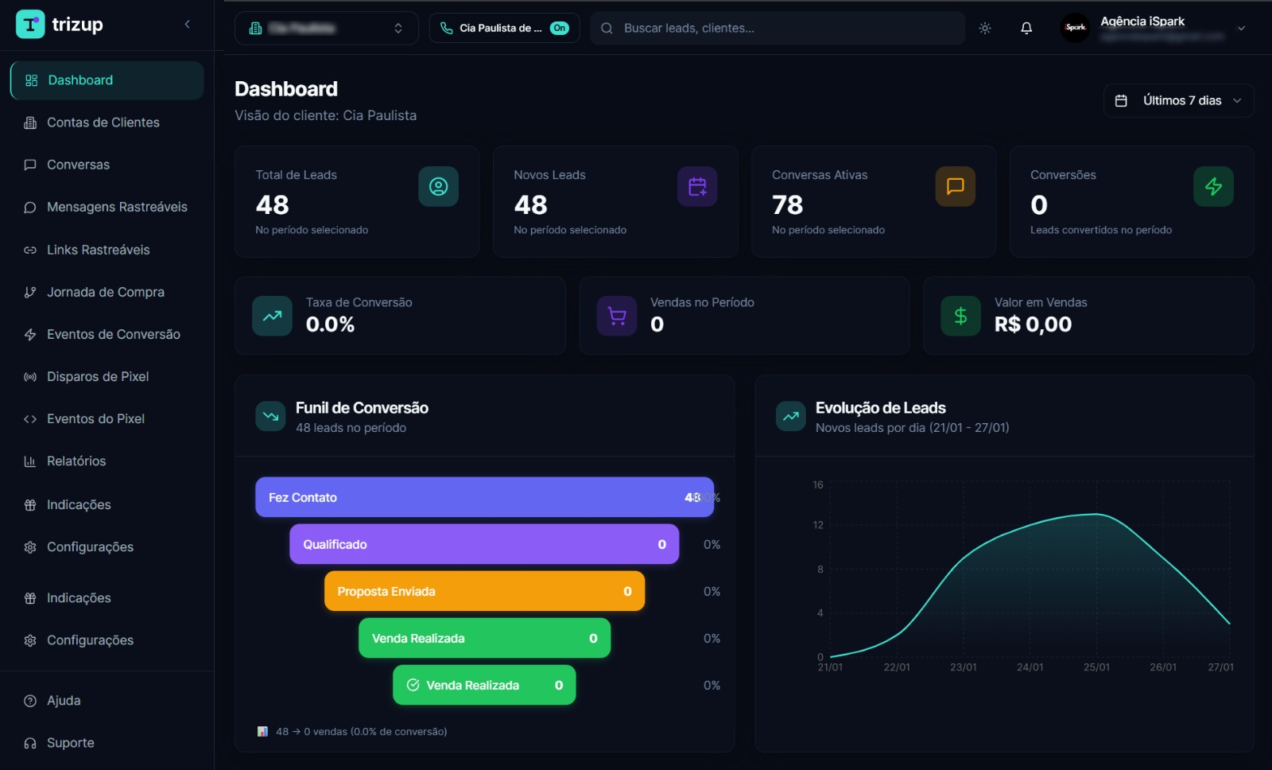Open Contas de Clientes
This screenshot has width=1272, height=770.
coord(107,122)
